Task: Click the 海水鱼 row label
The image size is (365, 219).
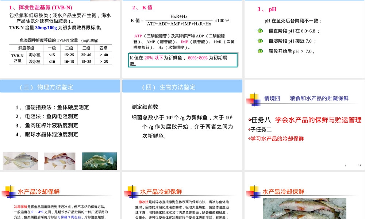Action: [35, 55]
